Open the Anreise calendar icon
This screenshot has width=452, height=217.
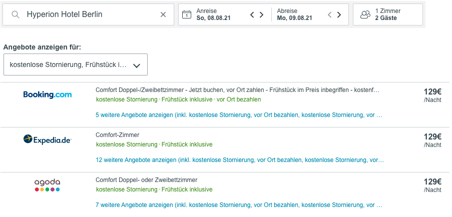click(187, 14)
